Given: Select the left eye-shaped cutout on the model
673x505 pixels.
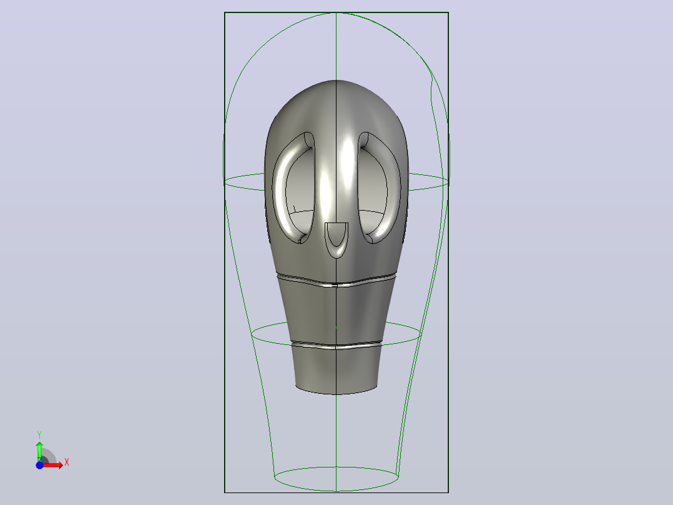Looking at the screenshot, I should coord(294,188).
